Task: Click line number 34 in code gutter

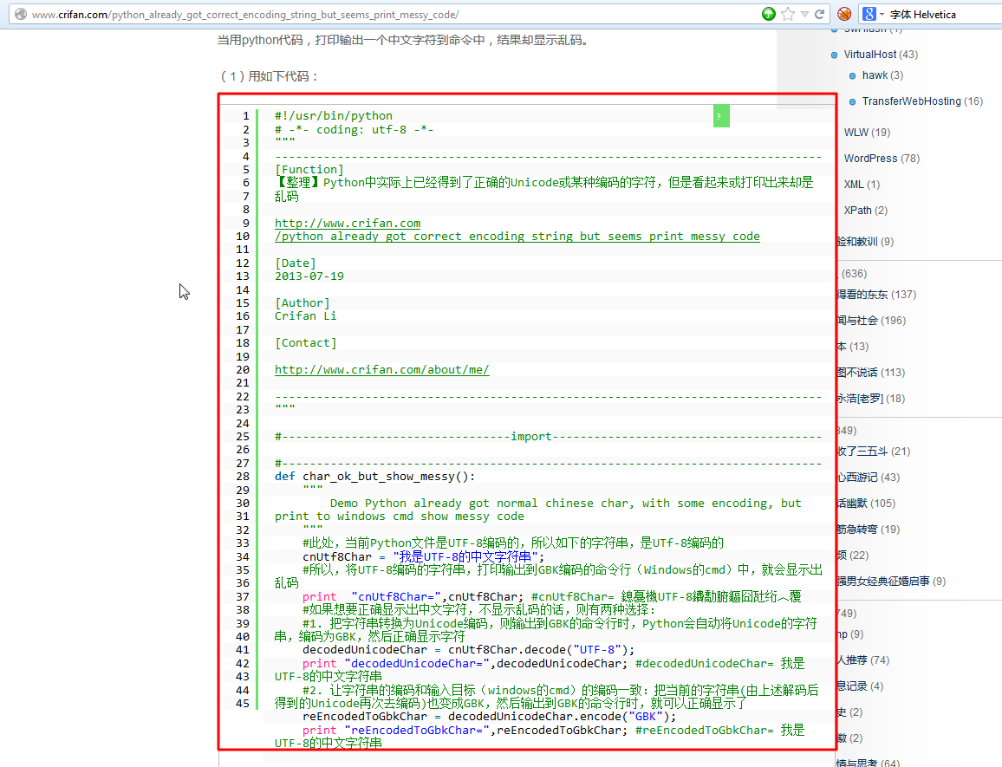Action: 243,556
